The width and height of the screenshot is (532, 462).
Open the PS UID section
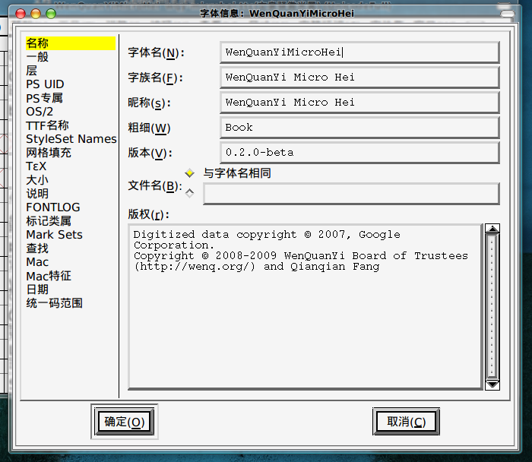(45, 84)
